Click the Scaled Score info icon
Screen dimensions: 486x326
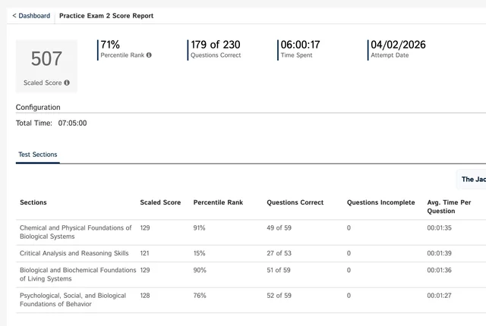(67, 83)
